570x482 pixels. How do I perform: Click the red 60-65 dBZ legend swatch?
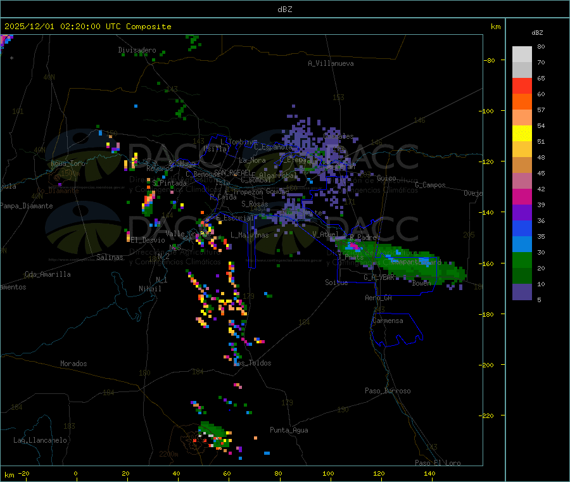tap(522, 86)
